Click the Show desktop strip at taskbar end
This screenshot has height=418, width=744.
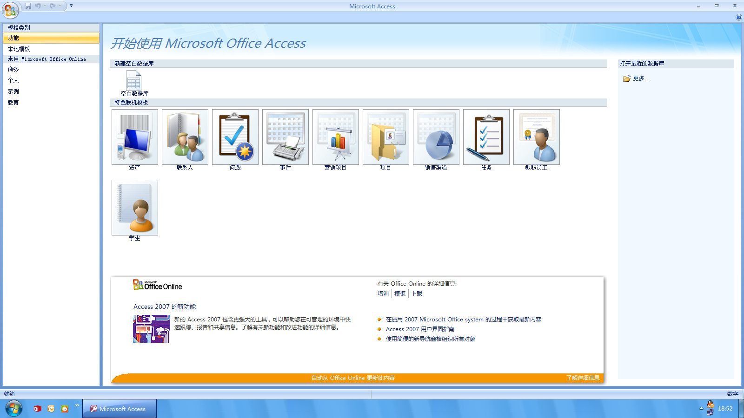pyautogui.click(x=740, y=409)
